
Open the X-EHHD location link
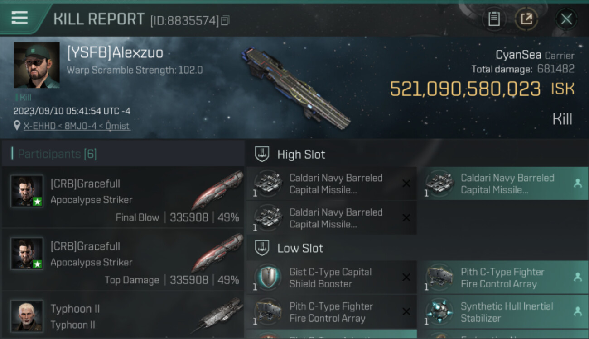[x=77, y=126]
